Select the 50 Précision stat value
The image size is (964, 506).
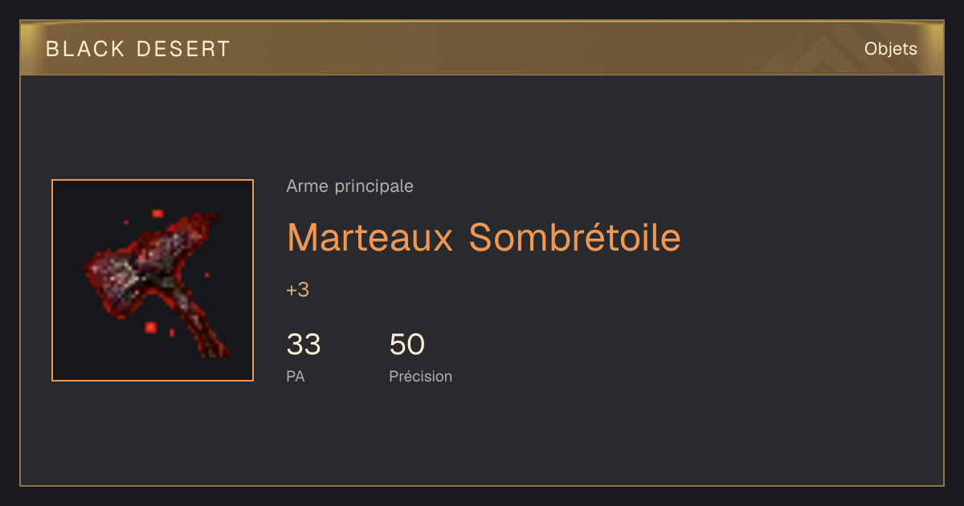pos(407,345)
